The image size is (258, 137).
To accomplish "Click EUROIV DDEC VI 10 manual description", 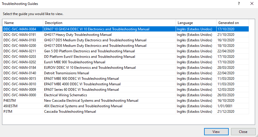I will click(x=90, y=68).
